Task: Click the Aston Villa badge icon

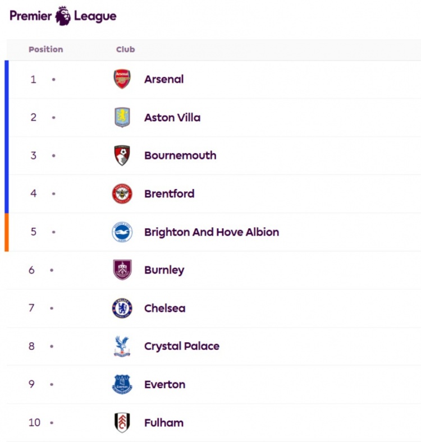Action: 122,117
